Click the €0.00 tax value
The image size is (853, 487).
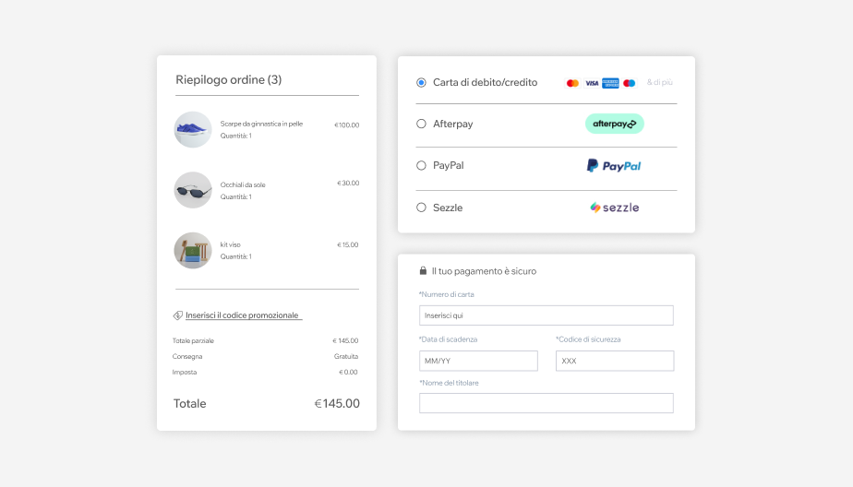(x=348, y=373)
